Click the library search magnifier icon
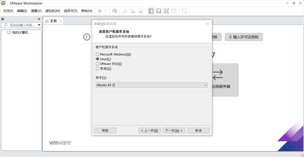 pyautogui.click(x=6, y=25)
